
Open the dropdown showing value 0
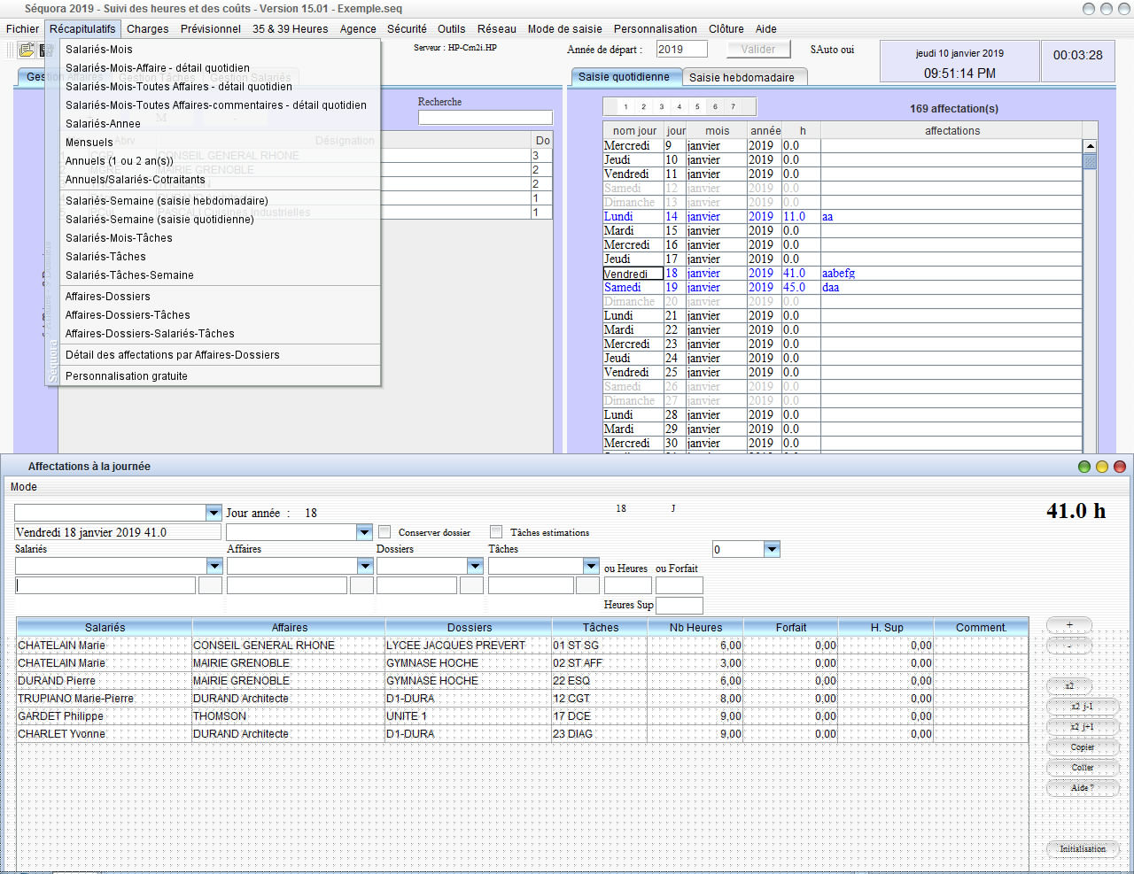pyautogui.click(x=772, y=549)
